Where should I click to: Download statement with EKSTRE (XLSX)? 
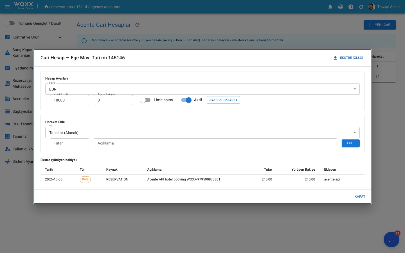click(348, 58)
